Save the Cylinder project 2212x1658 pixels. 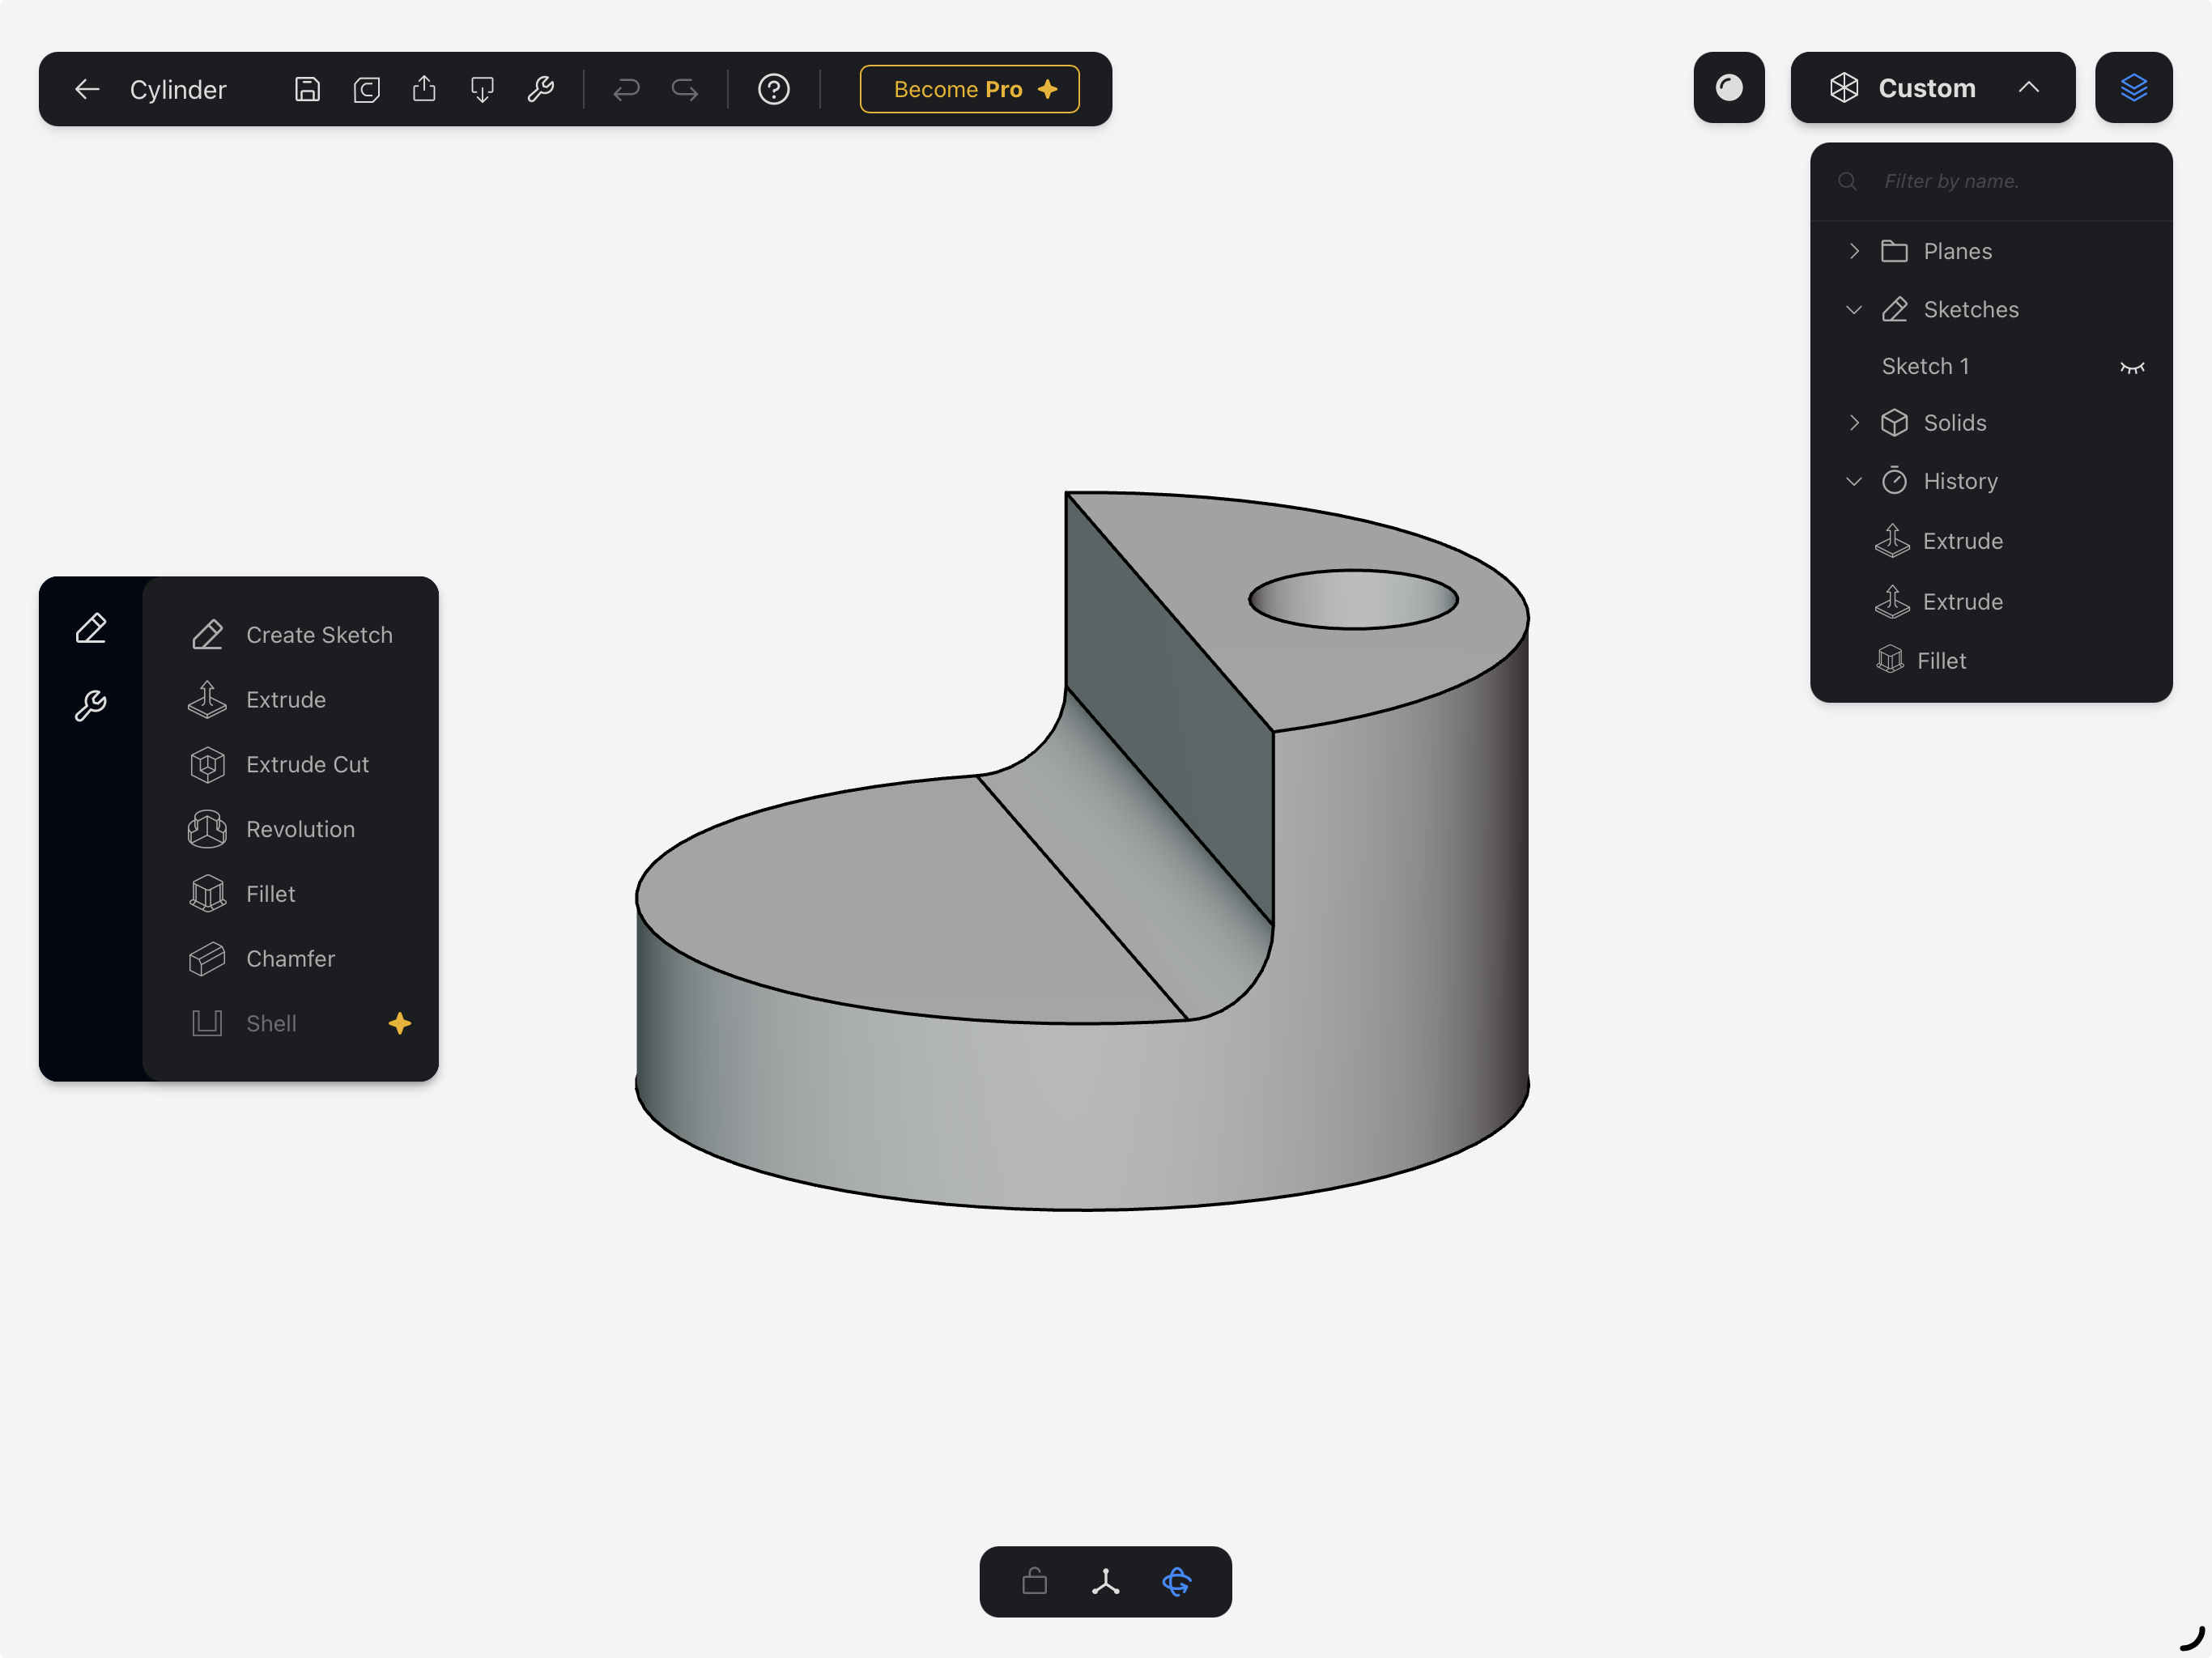point(306,89)
